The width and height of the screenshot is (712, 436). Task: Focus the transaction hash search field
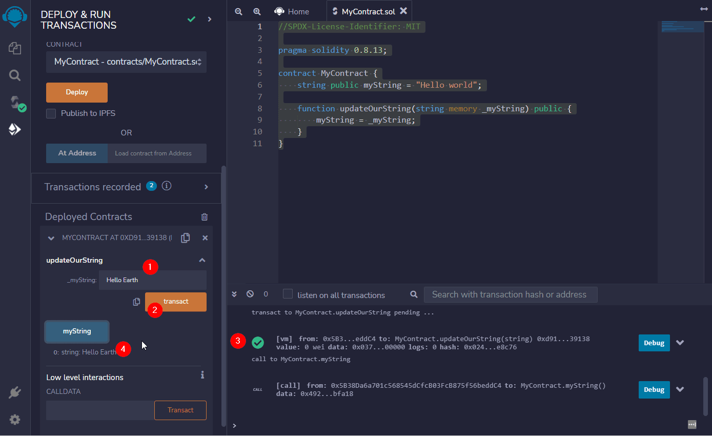coord(511,294)
